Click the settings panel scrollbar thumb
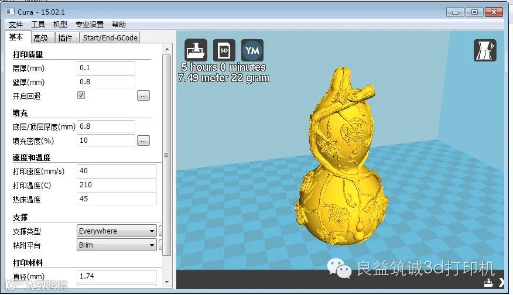Image resolution: width=513 pixels, height=295 pixels. 166,155
